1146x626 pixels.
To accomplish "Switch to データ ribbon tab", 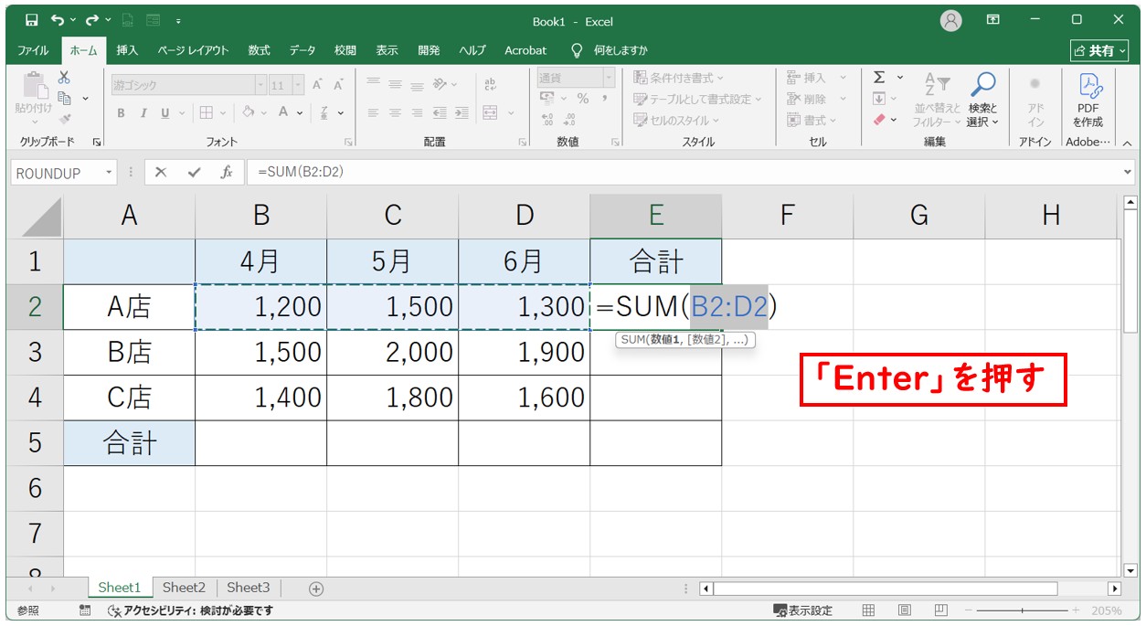I will 302,50.
